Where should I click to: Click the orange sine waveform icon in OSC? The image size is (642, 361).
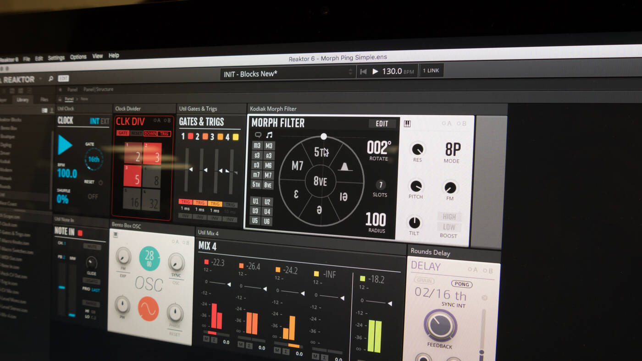click(148, 308)
